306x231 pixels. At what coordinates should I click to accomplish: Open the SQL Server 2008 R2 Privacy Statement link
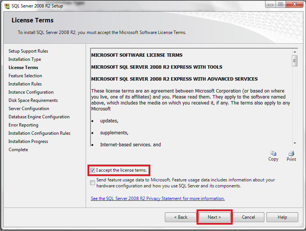coord(158,199)
